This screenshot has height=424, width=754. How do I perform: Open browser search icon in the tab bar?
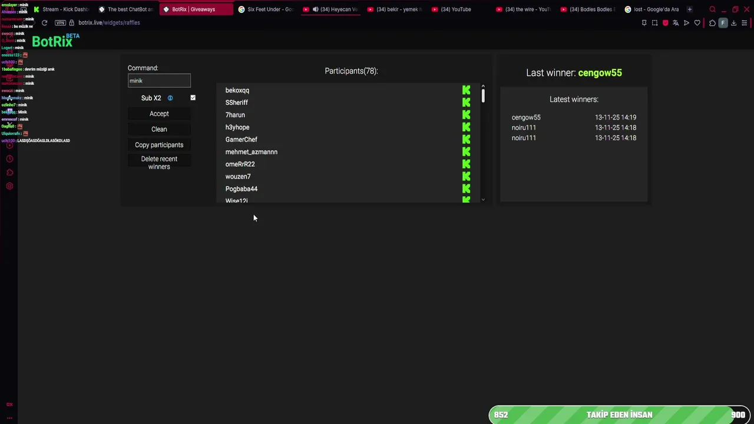[712, 9]
